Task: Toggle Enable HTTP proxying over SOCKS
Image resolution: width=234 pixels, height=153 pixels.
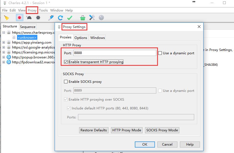Action: (x=66, y=99)
